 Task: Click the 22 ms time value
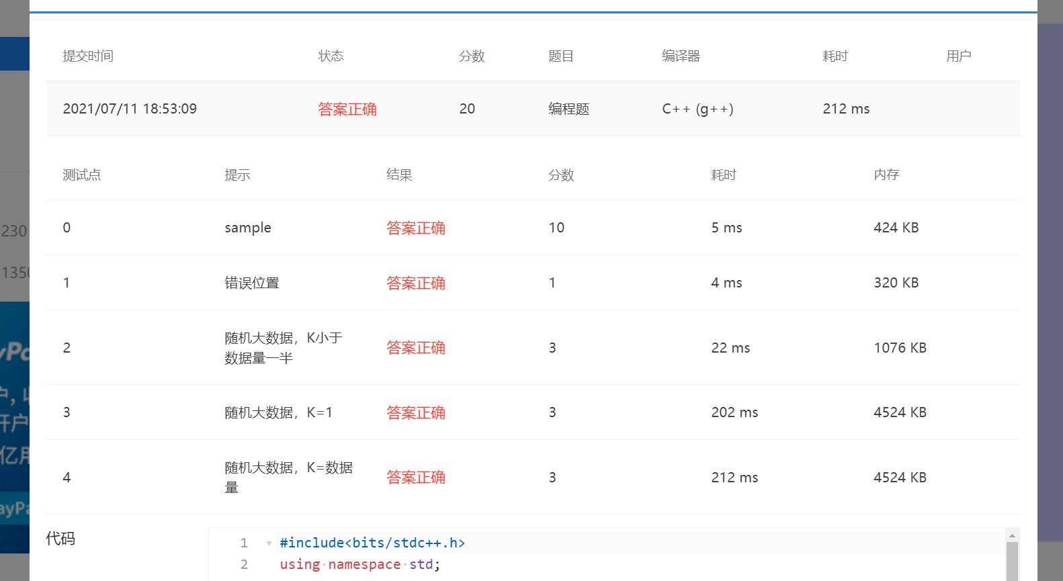[x=730, y=348]
